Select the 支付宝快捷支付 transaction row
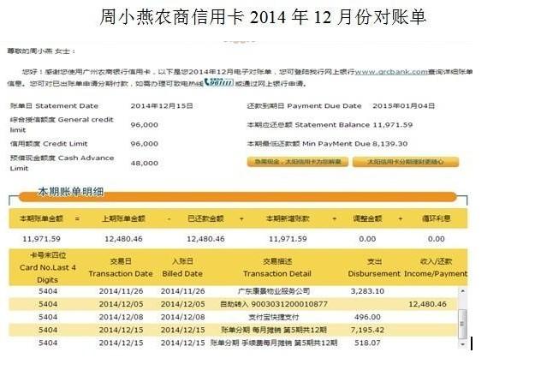Screen dimensions: 535x376 pyautogui.click(x=277, y=317)
